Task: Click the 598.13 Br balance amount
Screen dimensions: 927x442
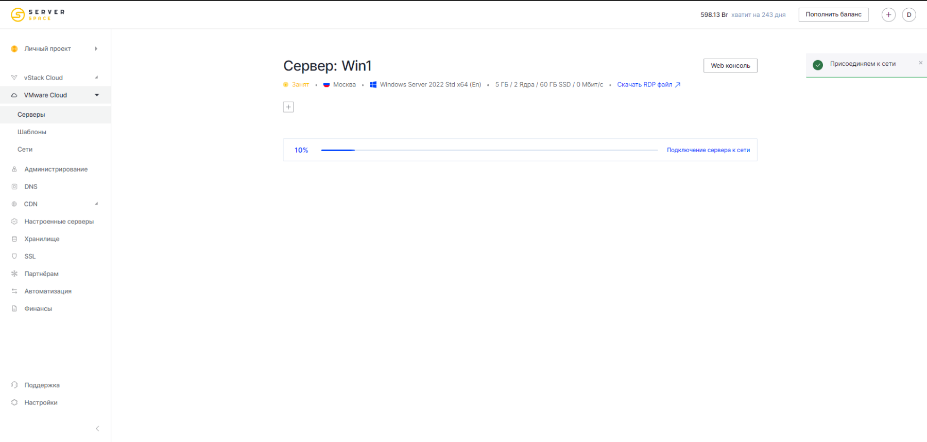Action: 714,15
